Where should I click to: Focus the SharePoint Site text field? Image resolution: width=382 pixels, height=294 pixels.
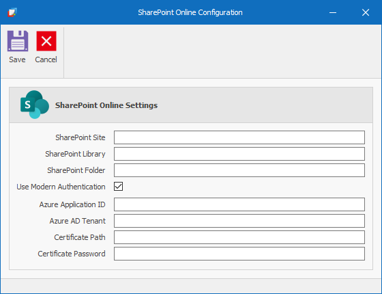pyautogui.click(x=239, y=137)
